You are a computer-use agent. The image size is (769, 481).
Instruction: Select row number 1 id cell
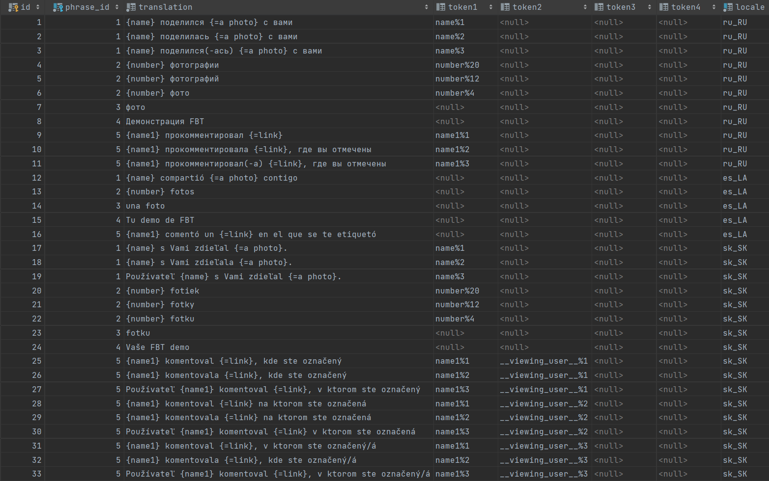[x=23, y=23]
